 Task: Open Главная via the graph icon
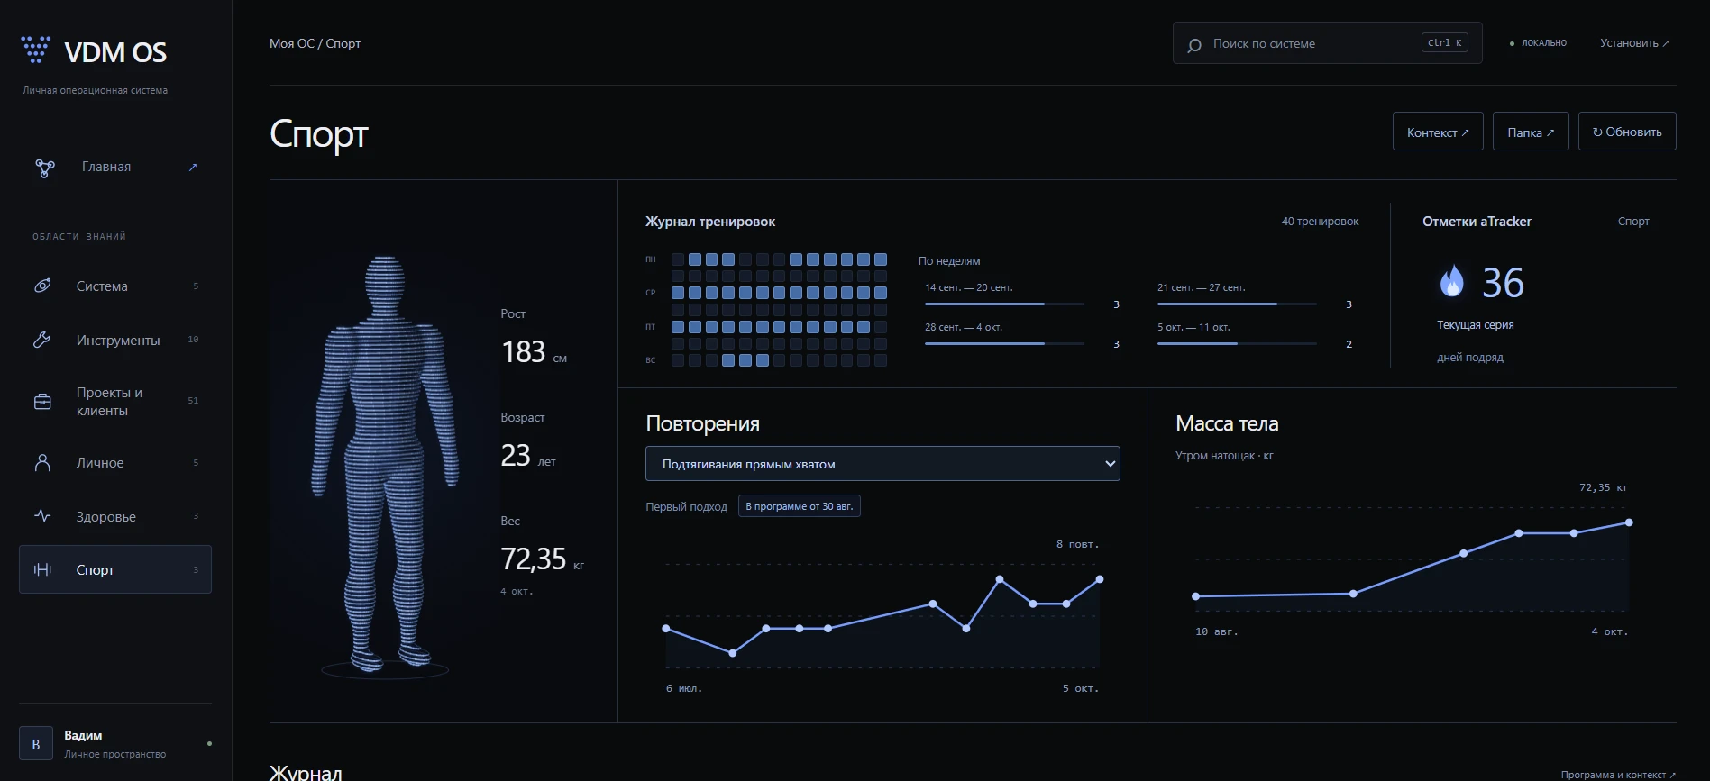(x=45, y=168)
